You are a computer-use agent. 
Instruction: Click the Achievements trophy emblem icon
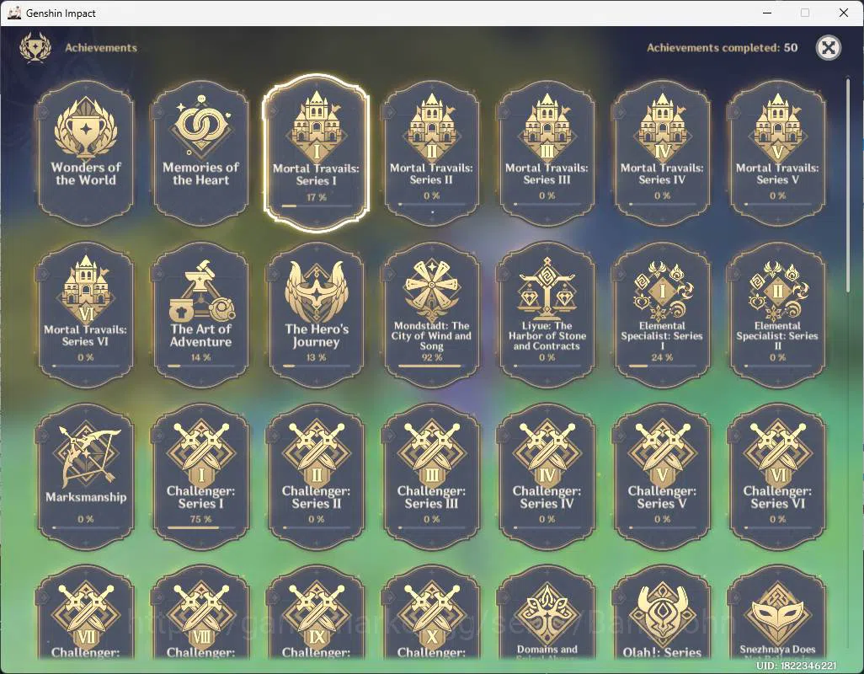(x=35, y=47)
